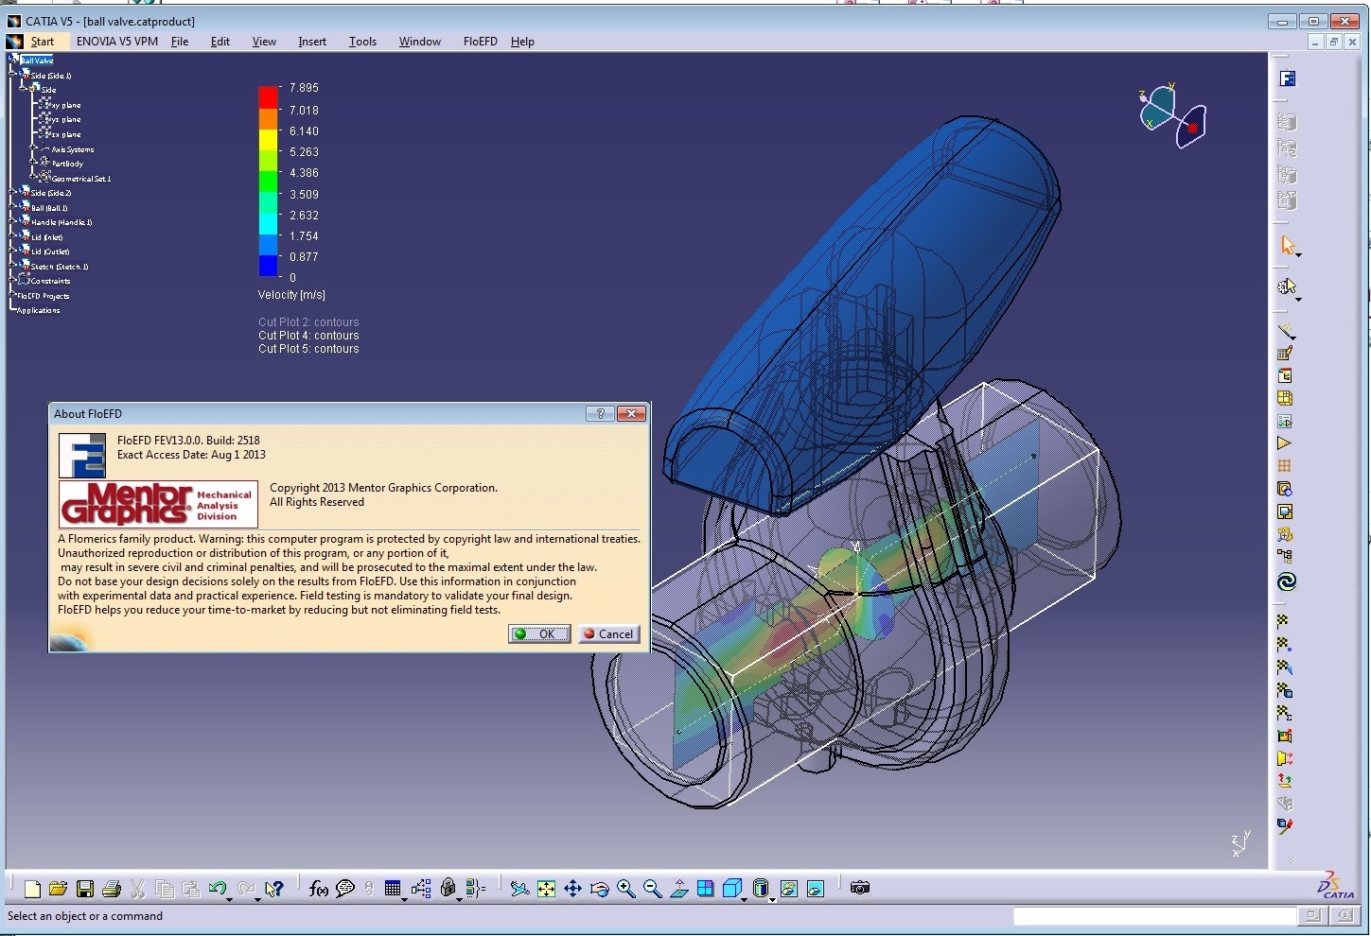Screen dimensions: 1371x936
Task: Click the Multi-View quad window icon
Action: coord(705,889)
